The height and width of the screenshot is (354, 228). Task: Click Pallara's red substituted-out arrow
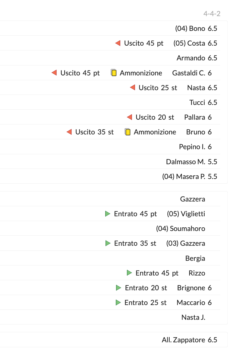pyautogui.click(x=130, y=117)
